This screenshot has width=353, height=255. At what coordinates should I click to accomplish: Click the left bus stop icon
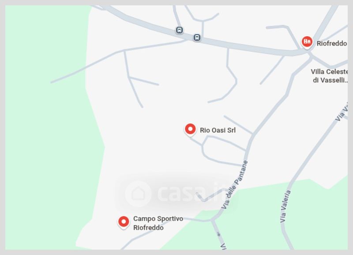(179, 30)
